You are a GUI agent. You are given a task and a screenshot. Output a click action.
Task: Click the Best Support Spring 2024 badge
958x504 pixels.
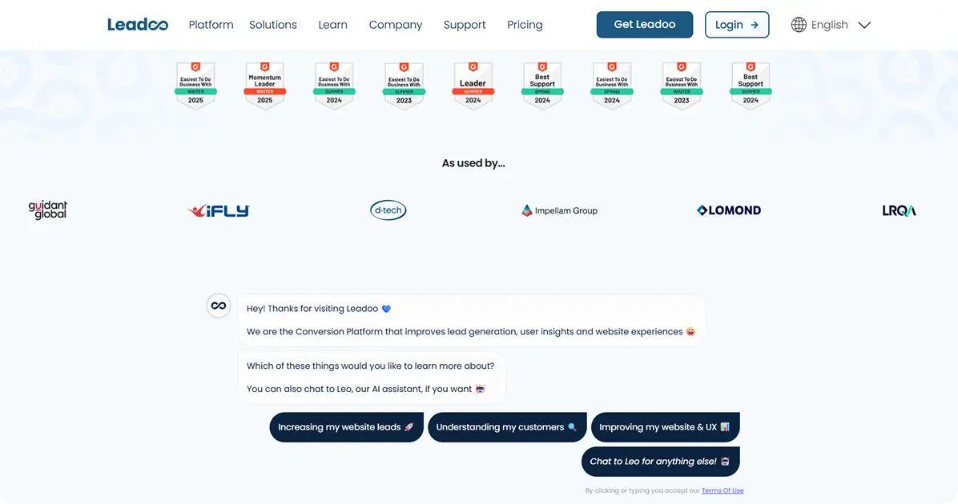[x=542, y=86]
